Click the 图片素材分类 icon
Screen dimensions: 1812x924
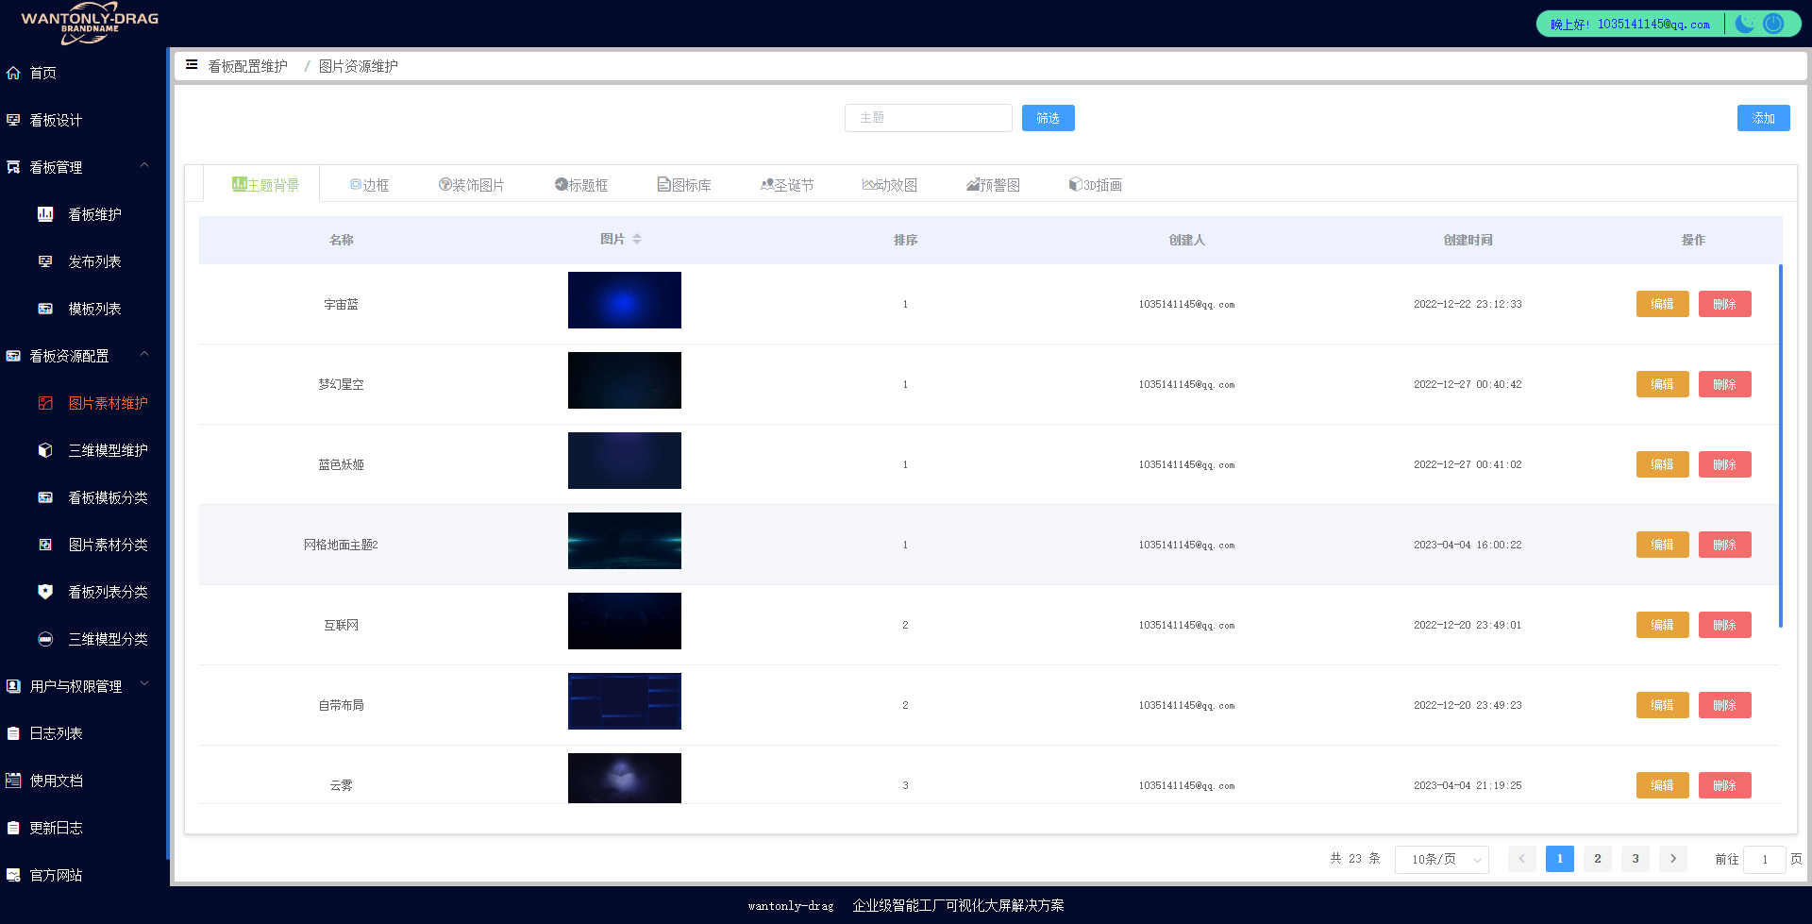point(45,545)
